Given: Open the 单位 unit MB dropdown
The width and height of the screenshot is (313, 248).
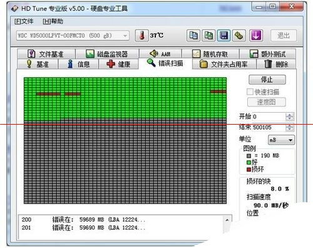Looking at the screenshot, I should pyautogui.click(x=281, y=140).
